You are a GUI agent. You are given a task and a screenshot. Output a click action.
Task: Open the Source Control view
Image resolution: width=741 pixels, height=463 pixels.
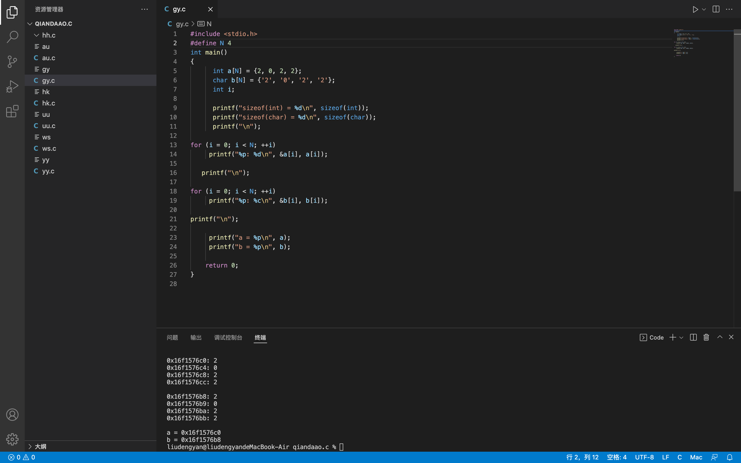coord(12,61)
